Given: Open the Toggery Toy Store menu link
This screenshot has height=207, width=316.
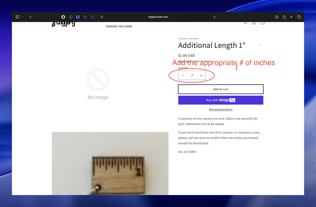Looking at the screenshot, I should click(x=119, y=27).
